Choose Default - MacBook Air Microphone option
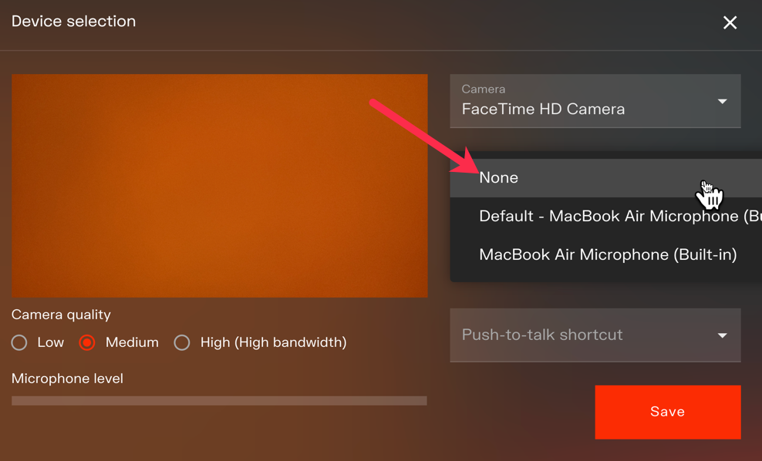Viewport: 762px width, 461px height. [x=606, y=216]
